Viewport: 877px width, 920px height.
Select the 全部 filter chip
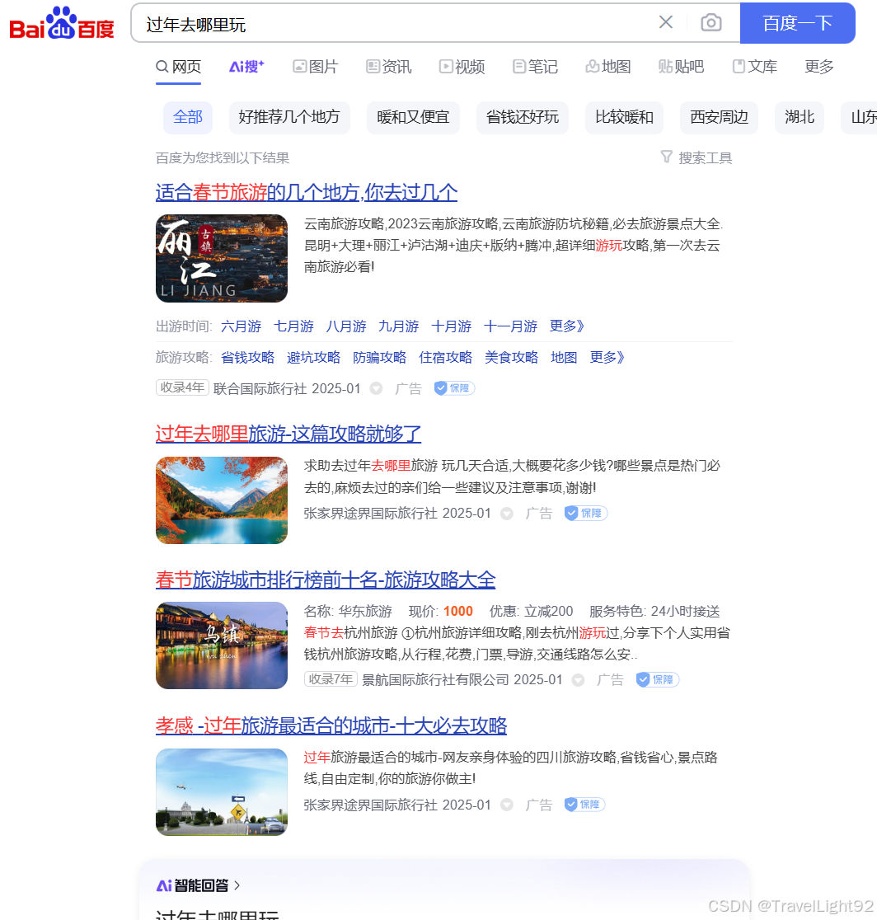(x=188, y=117)
